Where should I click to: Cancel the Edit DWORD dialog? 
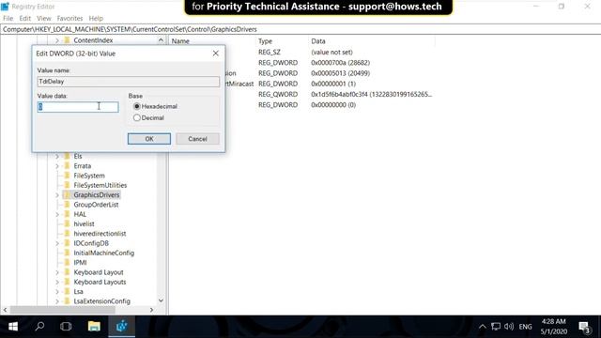pos(197,139)
